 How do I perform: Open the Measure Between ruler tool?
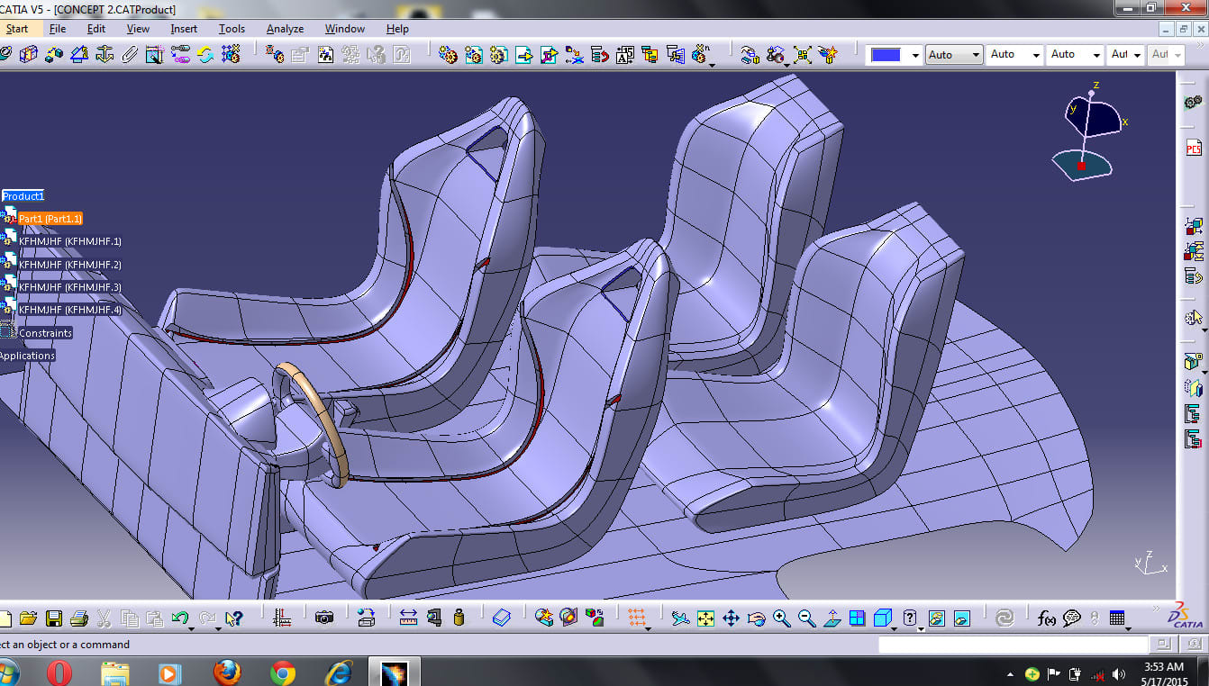406,618
